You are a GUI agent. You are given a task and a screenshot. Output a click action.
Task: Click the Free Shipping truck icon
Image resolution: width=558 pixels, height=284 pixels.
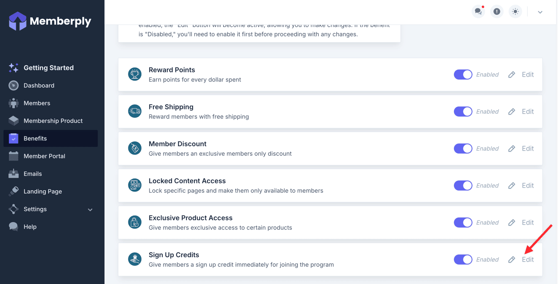135,111
